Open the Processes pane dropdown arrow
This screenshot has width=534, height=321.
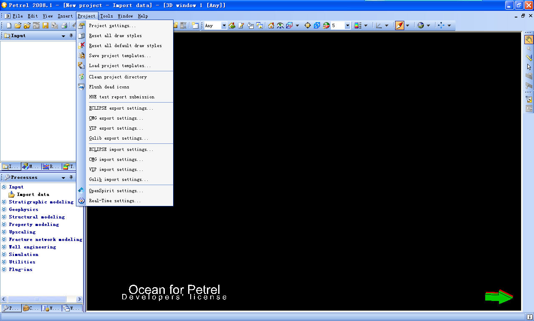pos(63,178)
